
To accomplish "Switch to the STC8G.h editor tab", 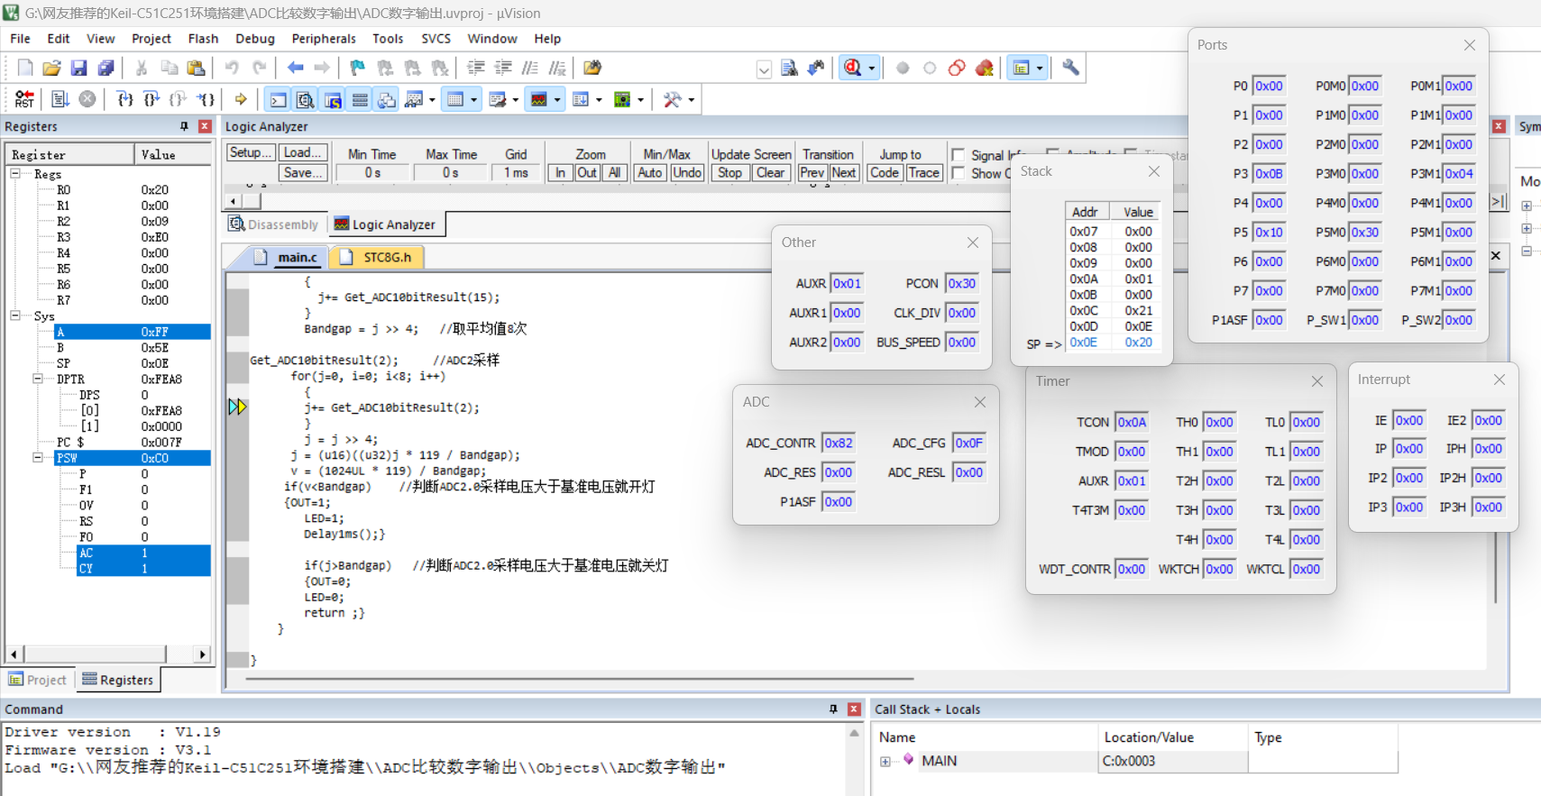I will click(377, 257).
